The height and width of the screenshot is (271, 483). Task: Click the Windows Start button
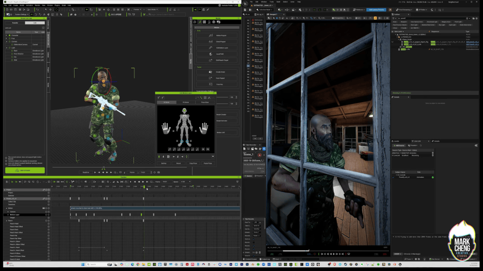pyautogui.click(x=83, y=264)
